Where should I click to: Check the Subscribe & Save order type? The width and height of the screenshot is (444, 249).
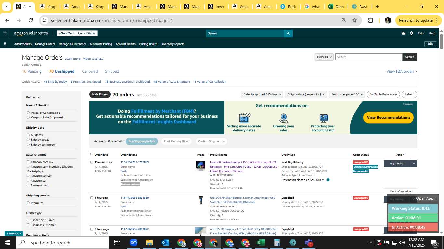pyautogui.click(x=28, y=220)
